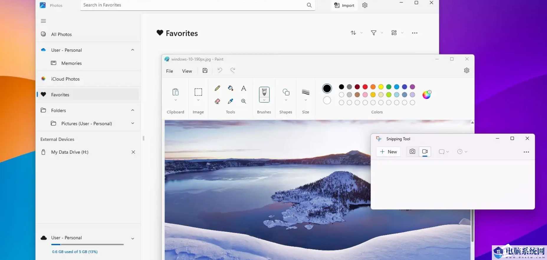547x260 pixels.
Task: Open Filter dropdown in Photos toolbar
Action: [x=377, y=33]
